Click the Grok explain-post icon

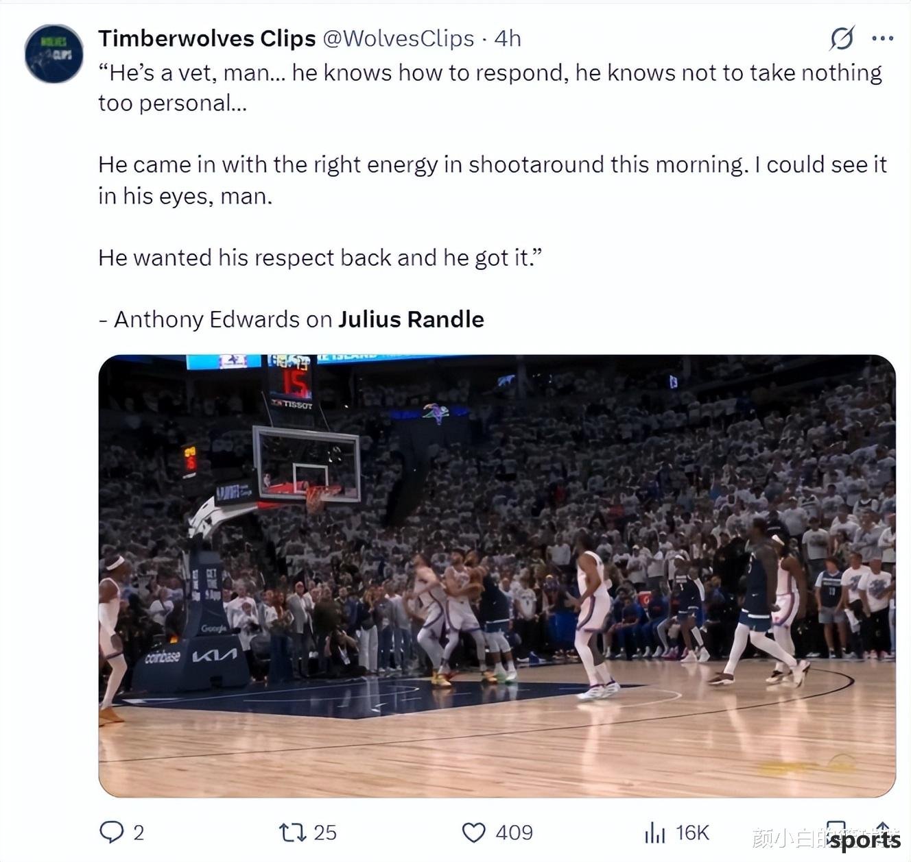coord(842,38)
